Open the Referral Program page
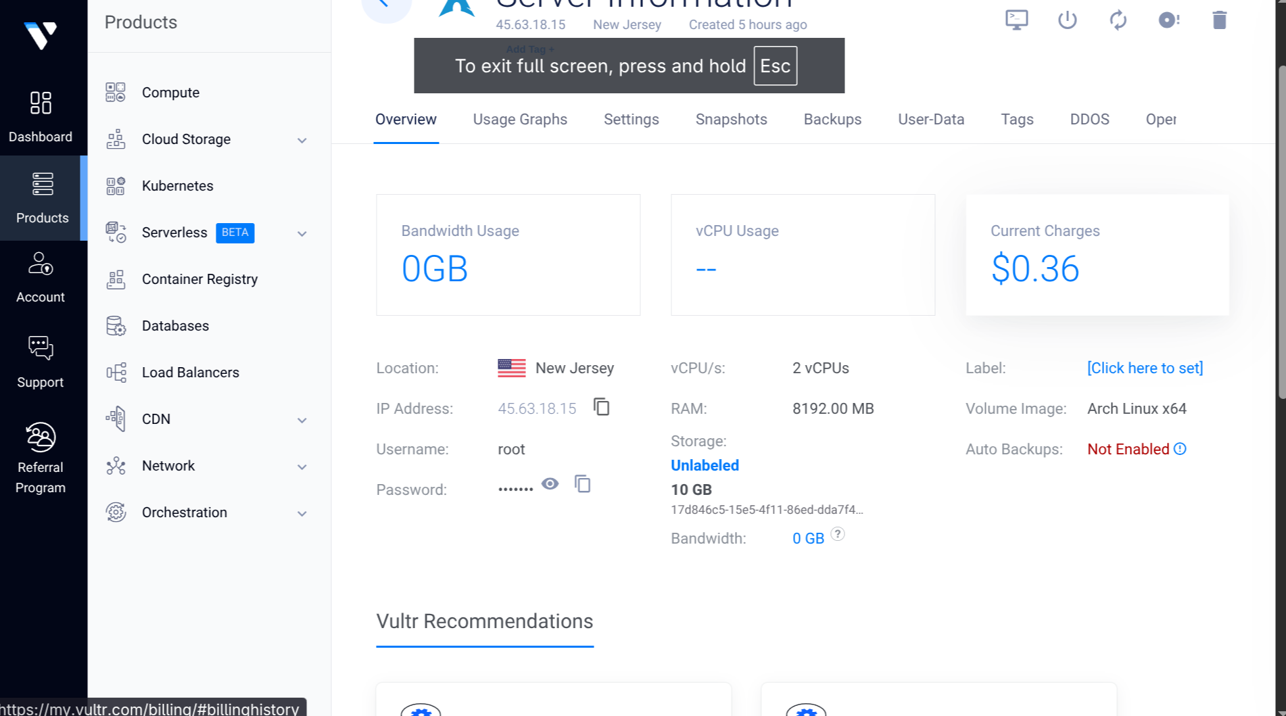Image resolution: width=1286 pixels, height=716 pixels. [41, 458]
